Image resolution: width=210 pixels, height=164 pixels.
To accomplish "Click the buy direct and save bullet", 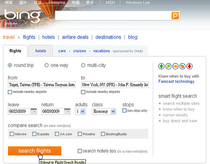I will click(180, 121).
